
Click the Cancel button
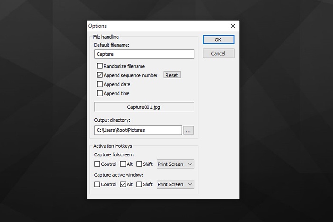[218, 54]
